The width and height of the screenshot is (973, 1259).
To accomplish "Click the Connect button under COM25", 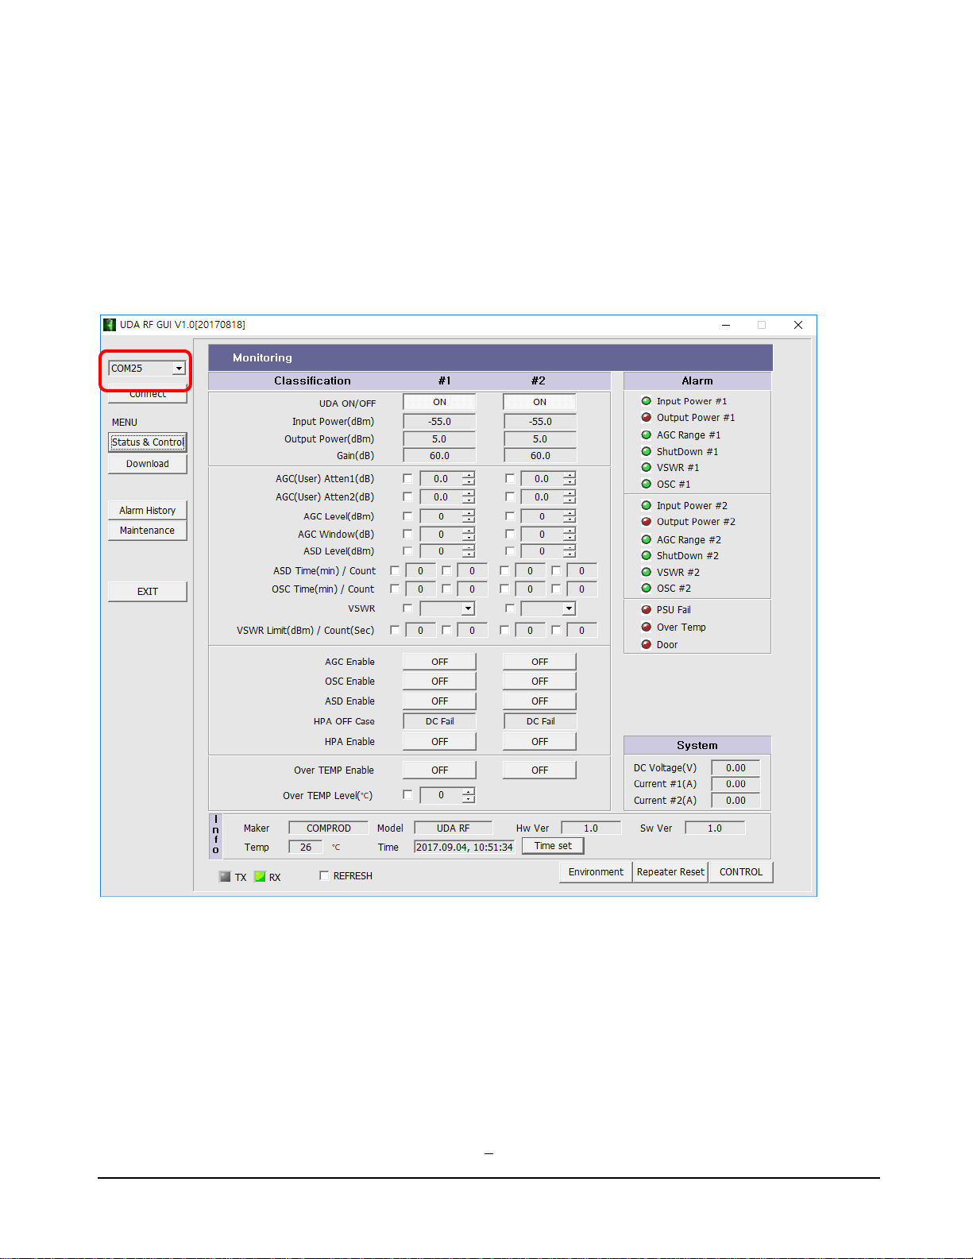I will point(148,395).
